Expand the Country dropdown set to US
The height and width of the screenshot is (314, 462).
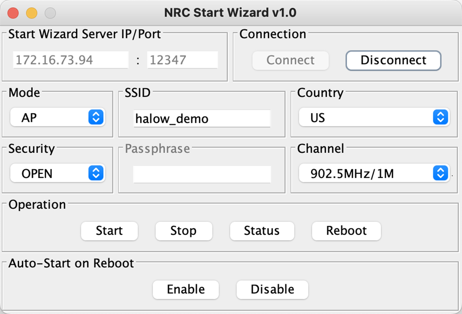pos(374,117)
